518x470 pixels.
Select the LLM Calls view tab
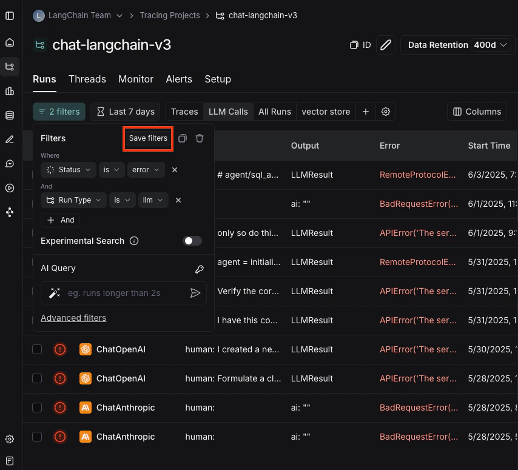[228, 112]
